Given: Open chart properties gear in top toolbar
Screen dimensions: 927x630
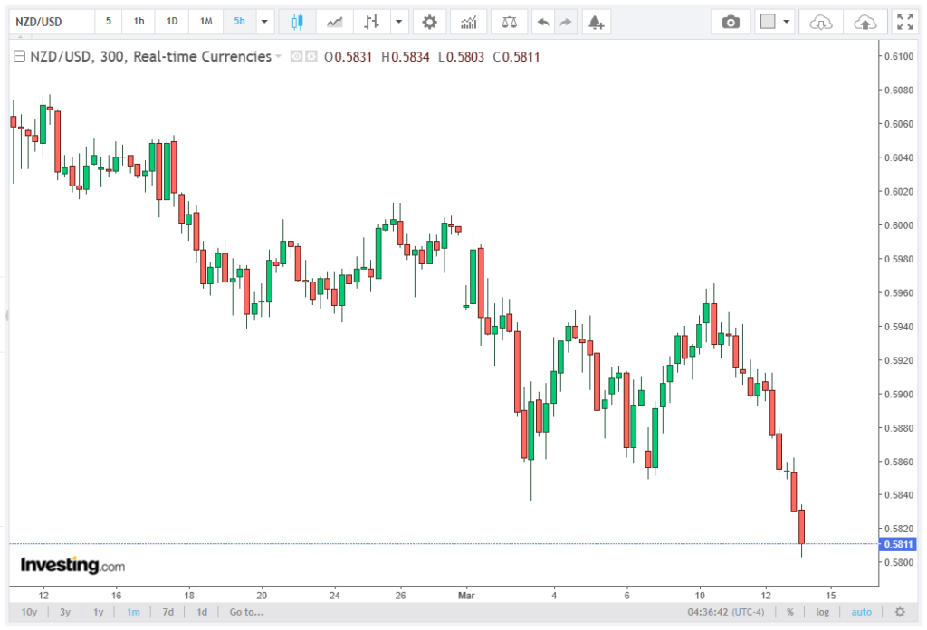Looking at the screenshot, I should [x=429, y=21].
